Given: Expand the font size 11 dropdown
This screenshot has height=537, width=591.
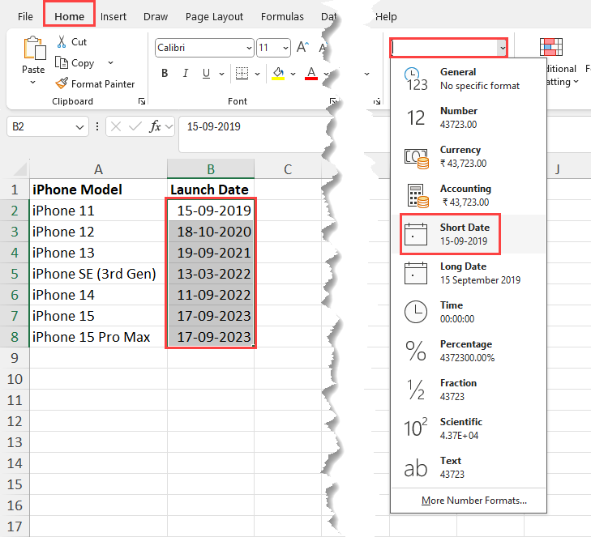Looking at the screenshot, I should pyautogui.click(x=285, y=48).
